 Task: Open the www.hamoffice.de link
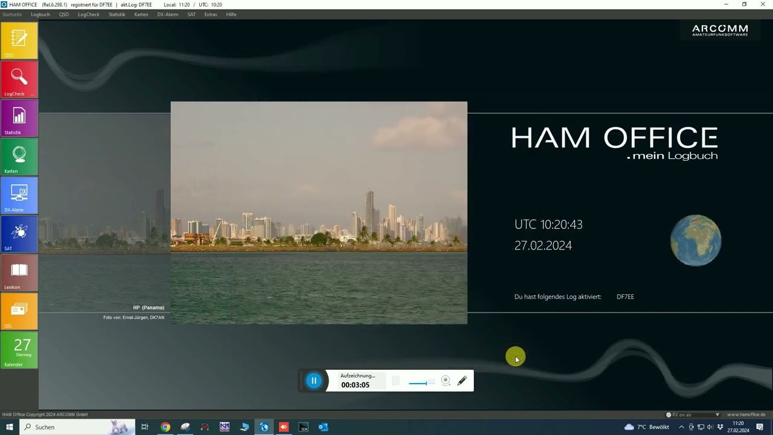click(746, 415)
